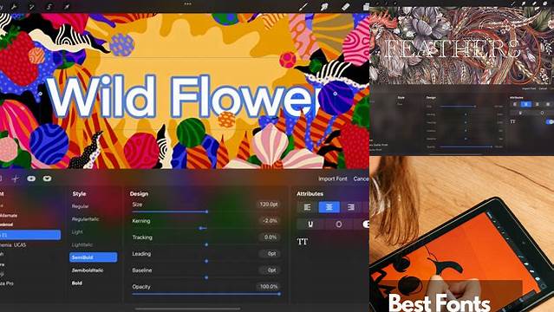Pick the SemiboldItalic style
Image resolution: width=554 pixels, height=312 pixels.
[88, 270]
